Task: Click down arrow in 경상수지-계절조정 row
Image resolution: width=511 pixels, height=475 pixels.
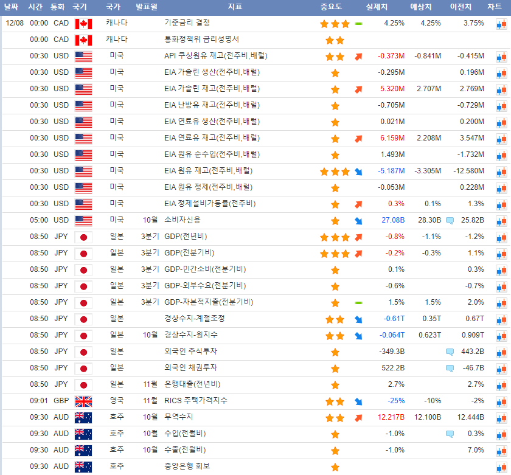Action: [x=358, y=319]
